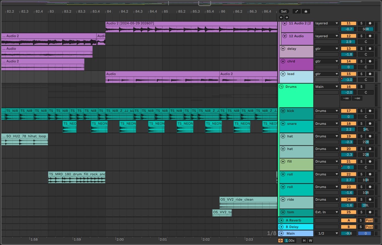The width and height of the screenshot is (382, 245).
Task: Toggle track activator 24 for ride
Action: [349, 199]
